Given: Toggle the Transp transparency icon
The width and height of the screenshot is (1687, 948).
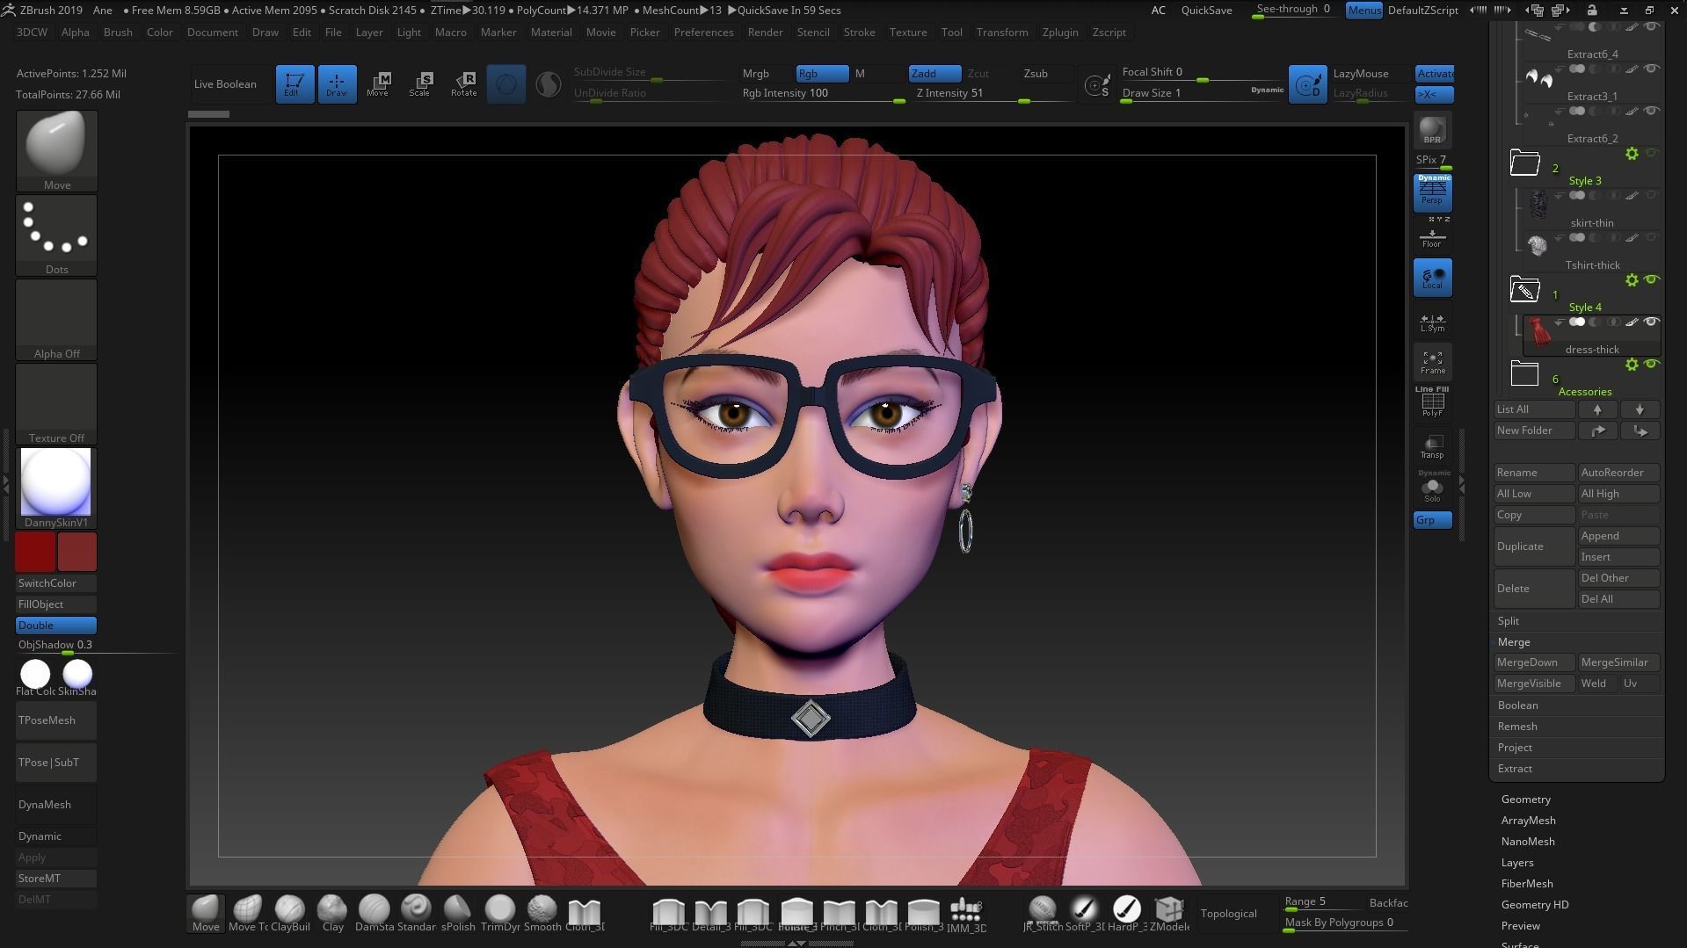Looking at the screenshot, I should tap(1432, 446).
